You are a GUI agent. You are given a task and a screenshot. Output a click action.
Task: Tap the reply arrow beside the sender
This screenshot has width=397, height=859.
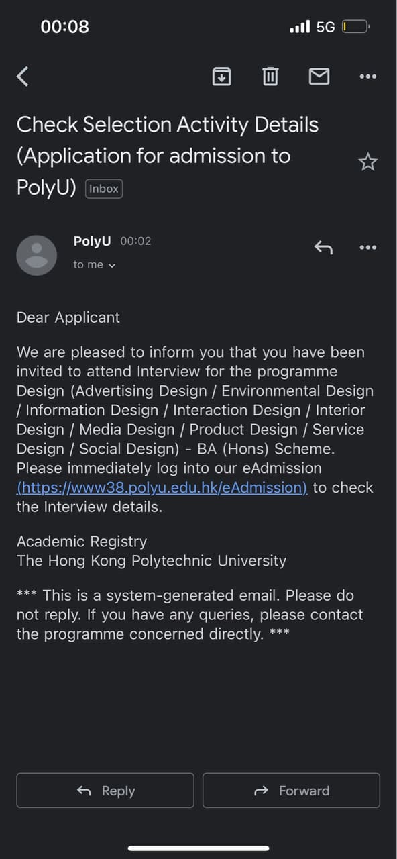pyautogui.click(x=323, y=248)
